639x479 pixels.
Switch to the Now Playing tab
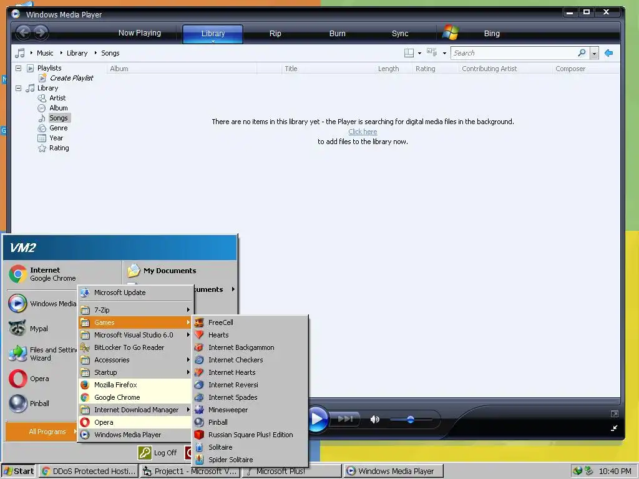click(x=139, y=33)
